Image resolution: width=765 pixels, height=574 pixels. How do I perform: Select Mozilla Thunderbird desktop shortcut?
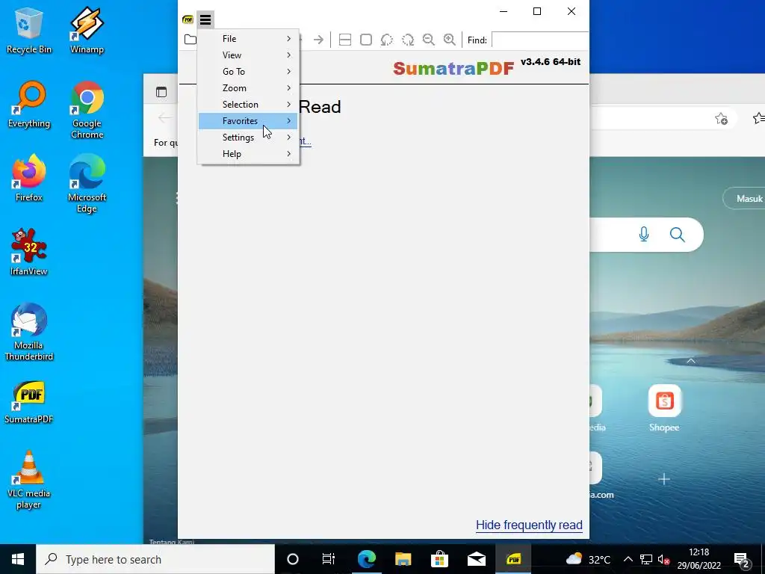(29, 332)
